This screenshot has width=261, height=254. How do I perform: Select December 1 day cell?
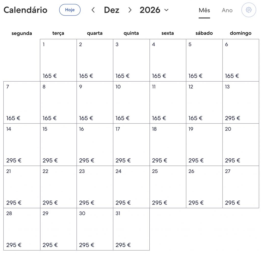tap(58, 60)
